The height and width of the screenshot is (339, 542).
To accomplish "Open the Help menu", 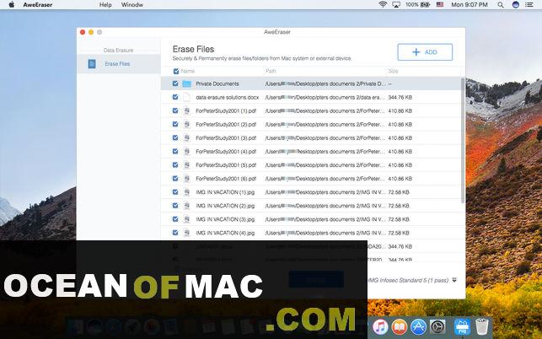I will click(x=105, y=5).
